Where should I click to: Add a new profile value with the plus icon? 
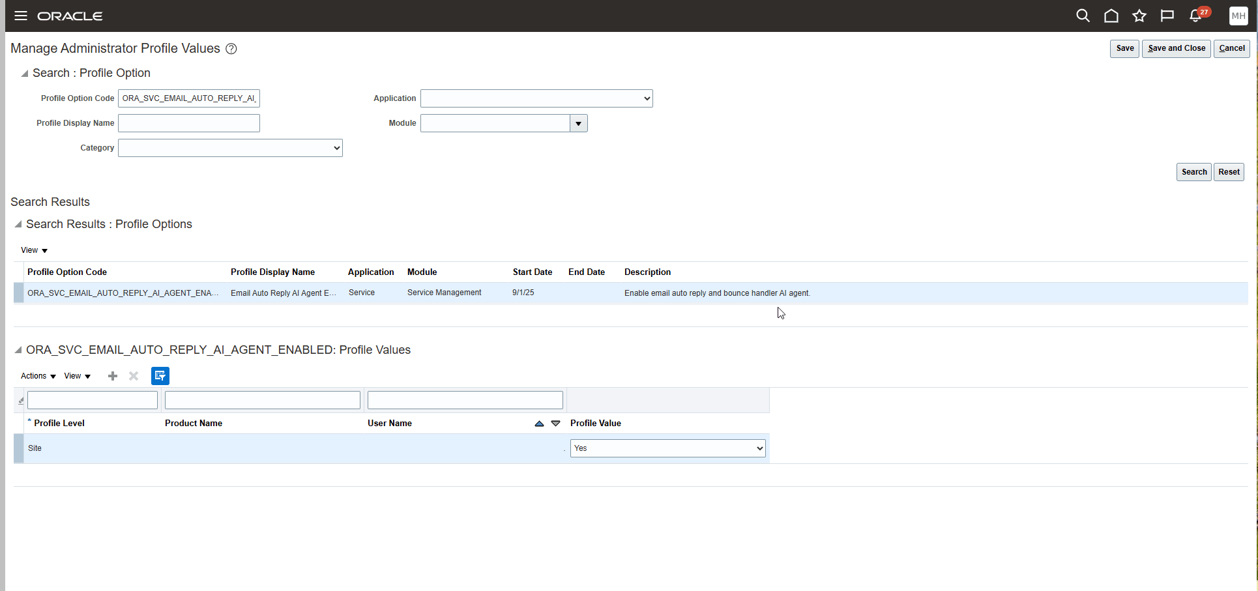(x=112, y=376)
